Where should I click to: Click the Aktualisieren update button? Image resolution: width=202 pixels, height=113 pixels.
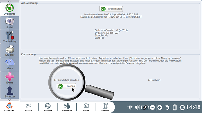coord(111,9)
